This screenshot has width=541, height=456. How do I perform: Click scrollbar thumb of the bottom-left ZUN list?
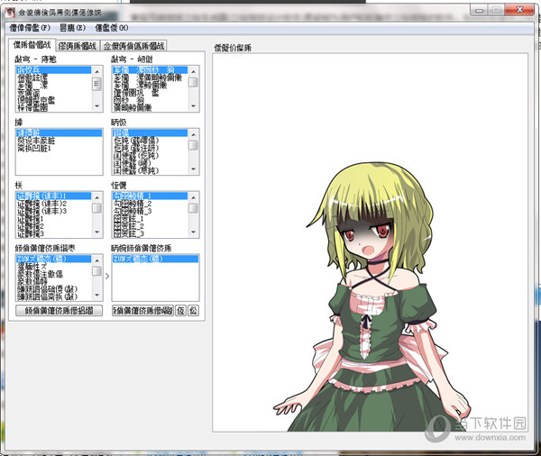[x=97, y=271]
